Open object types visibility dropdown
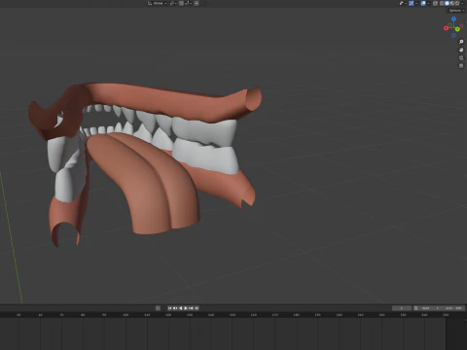The image size is (467, 350). pos(403,3)
